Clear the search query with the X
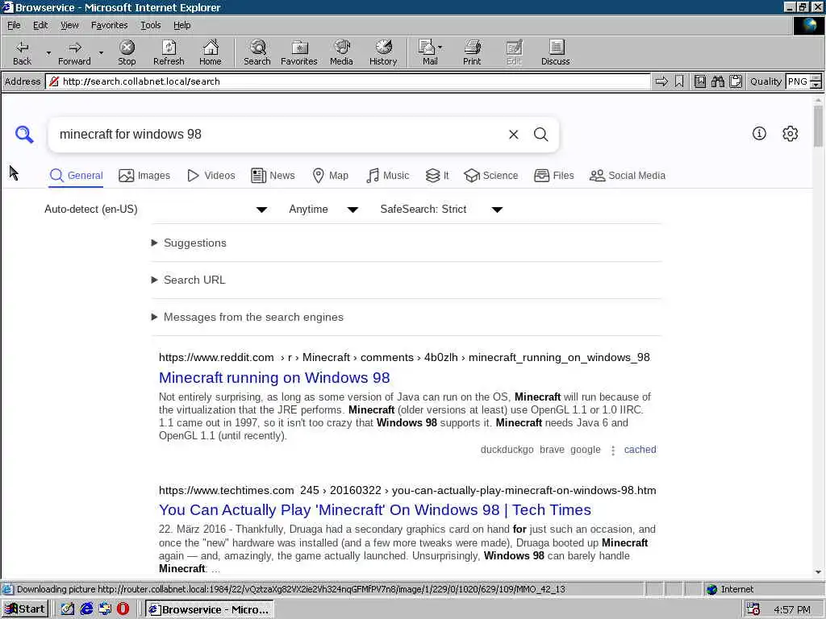This screenshot has width=826, height=619. click(x=514, y=135)
